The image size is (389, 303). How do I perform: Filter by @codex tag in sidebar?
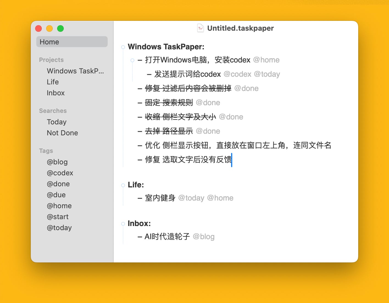click(60, 173)
